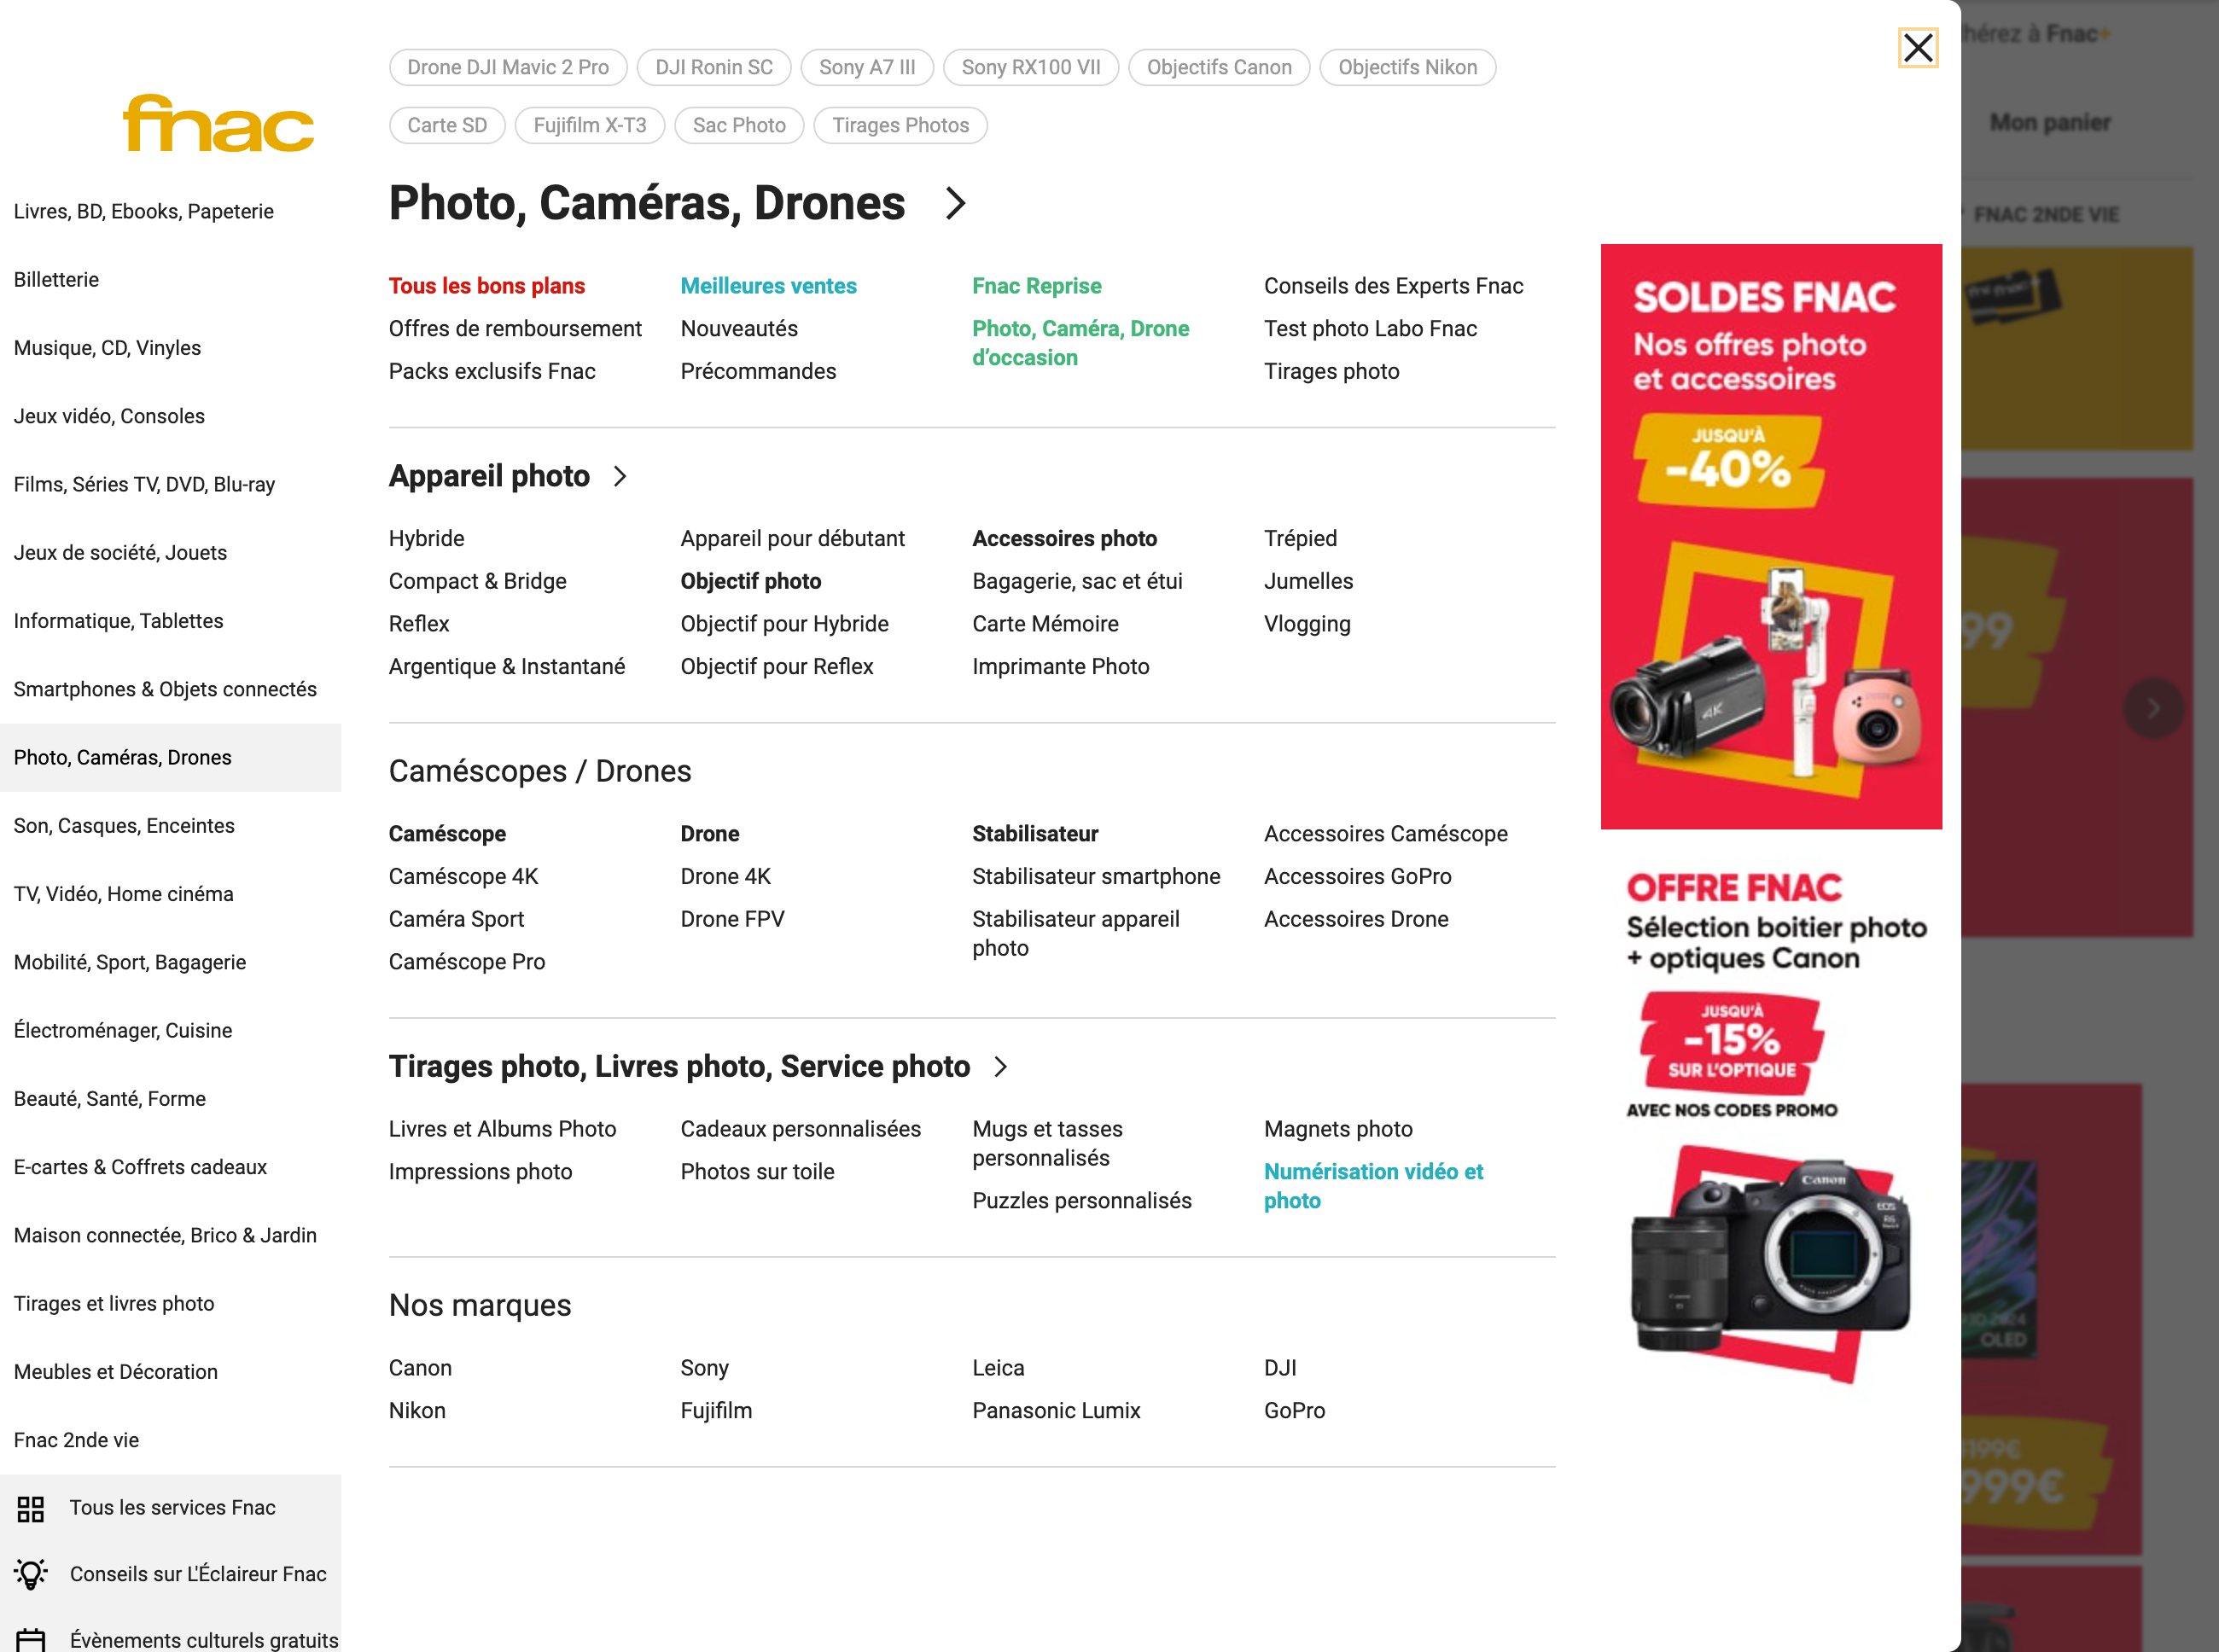Image resolution: width=2219 pixels, height=1652 pixels.
Task: Click the Carte SD tag chip
Action: 446,125
